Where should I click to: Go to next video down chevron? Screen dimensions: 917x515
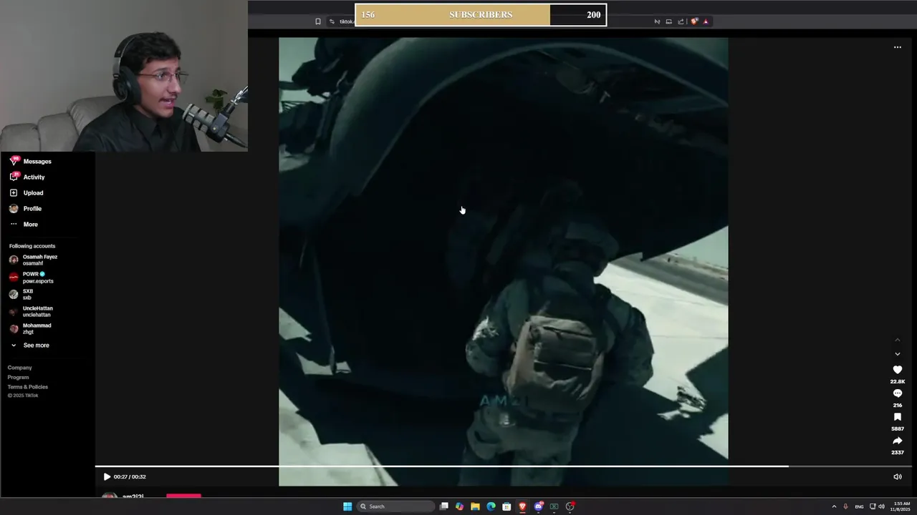tap(897, 354)
